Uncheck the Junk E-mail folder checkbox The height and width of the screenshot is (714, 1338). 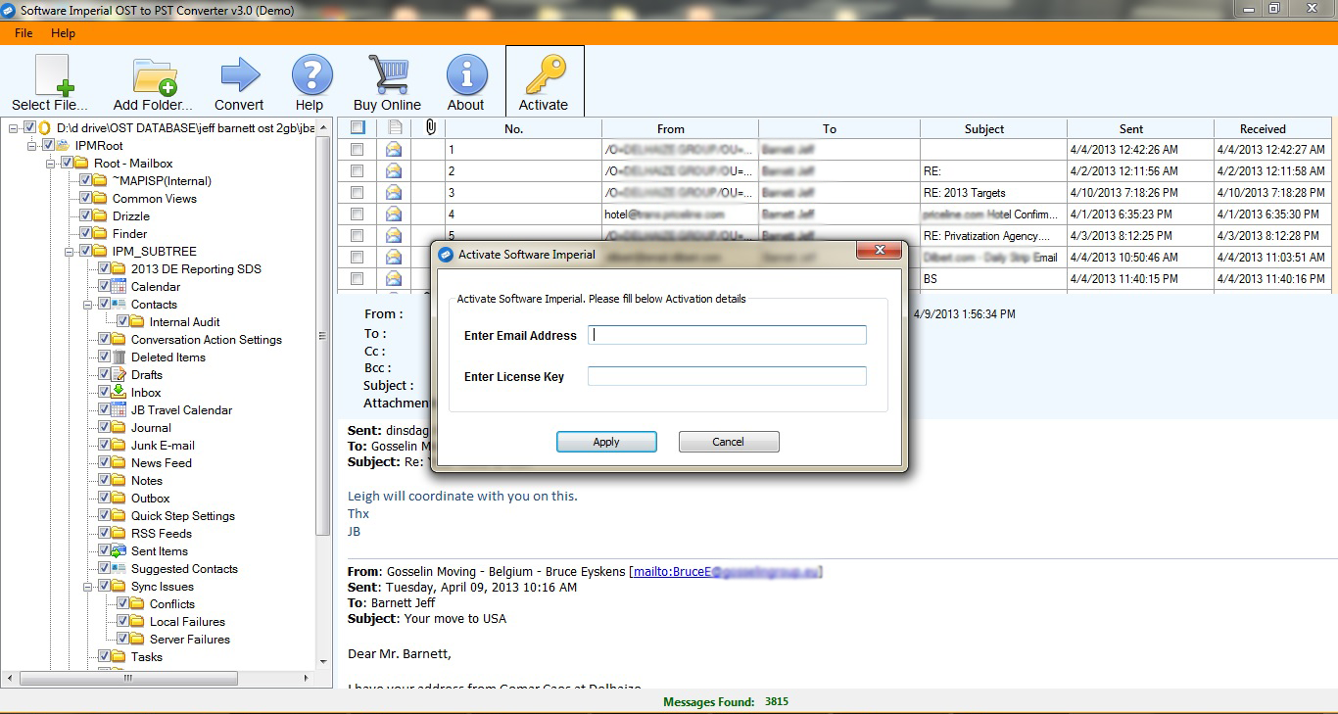(x=104, y=445)
